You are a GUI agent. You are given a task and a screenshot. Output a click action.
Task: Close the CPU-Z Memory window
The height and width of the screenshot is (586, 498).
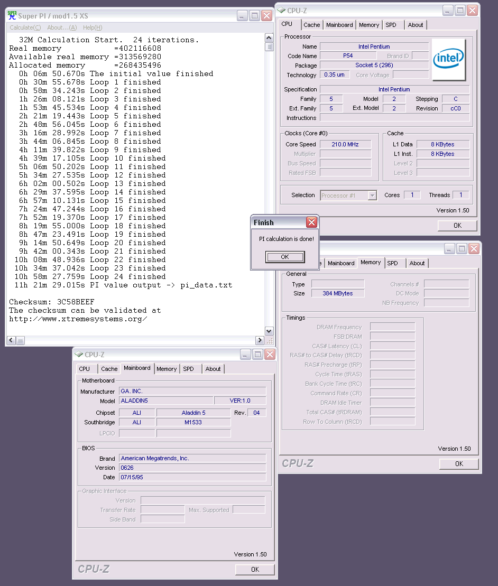(474, 249)
